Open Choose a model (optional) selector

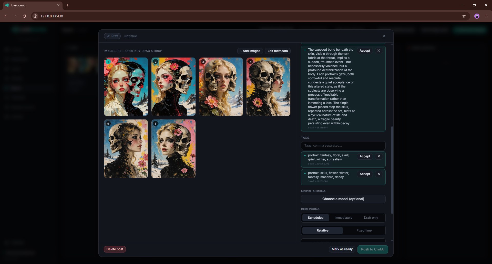pyautogui.click(x=343, y=199)
